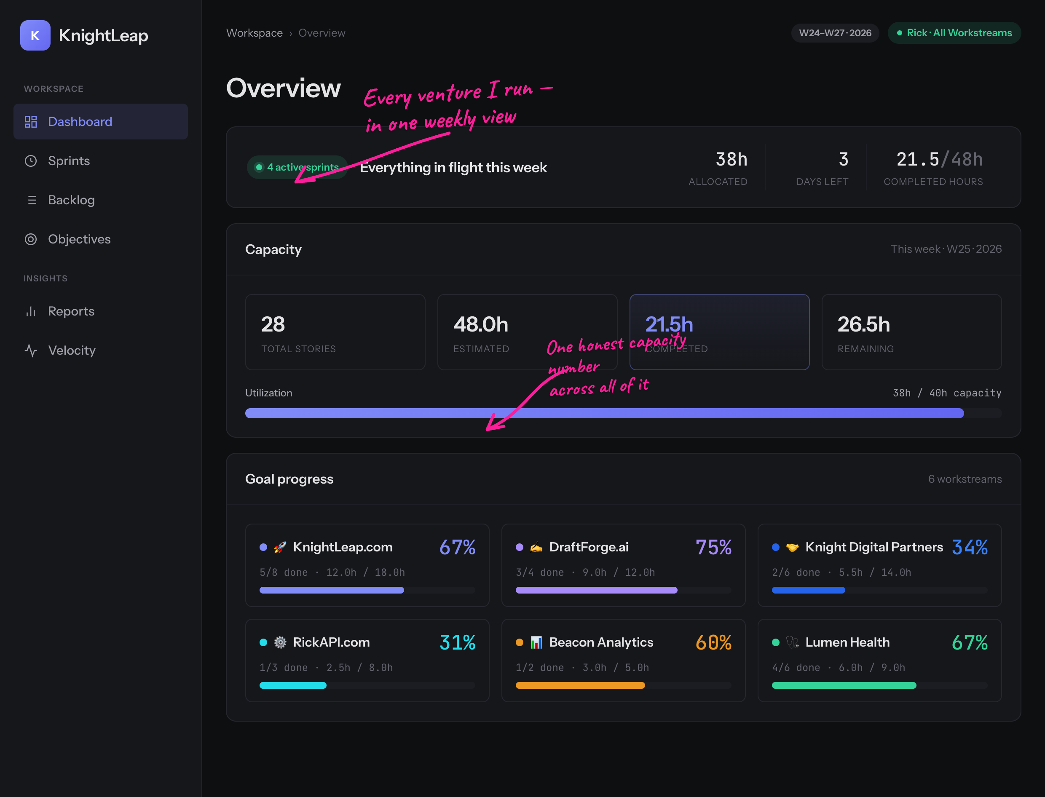Click the KnightLeap.com progress bar
This screenshot has width=1045, height=797.
[x=367, y=590]
